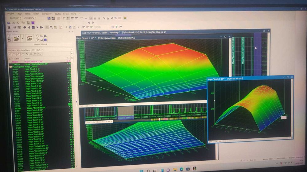
Task: Click the fast rewind double-arrow icon
Action: pyautogui.click(x=25, y=27)
